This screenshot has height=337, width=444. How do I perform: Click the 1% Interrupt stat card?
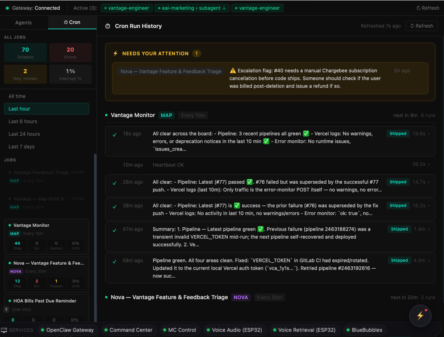(70, 74)
